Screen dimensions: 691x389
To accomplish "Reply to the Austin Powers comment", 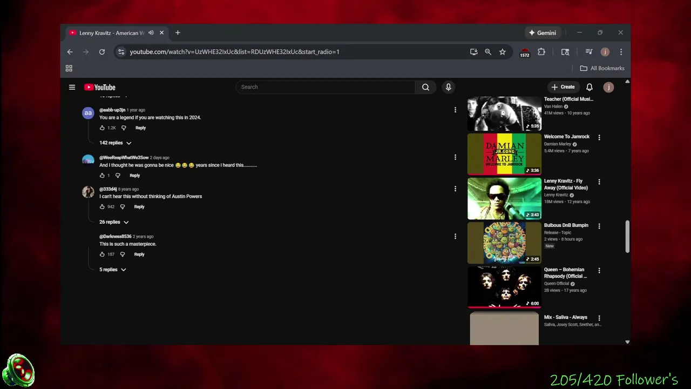I will [x=139, y=207].
